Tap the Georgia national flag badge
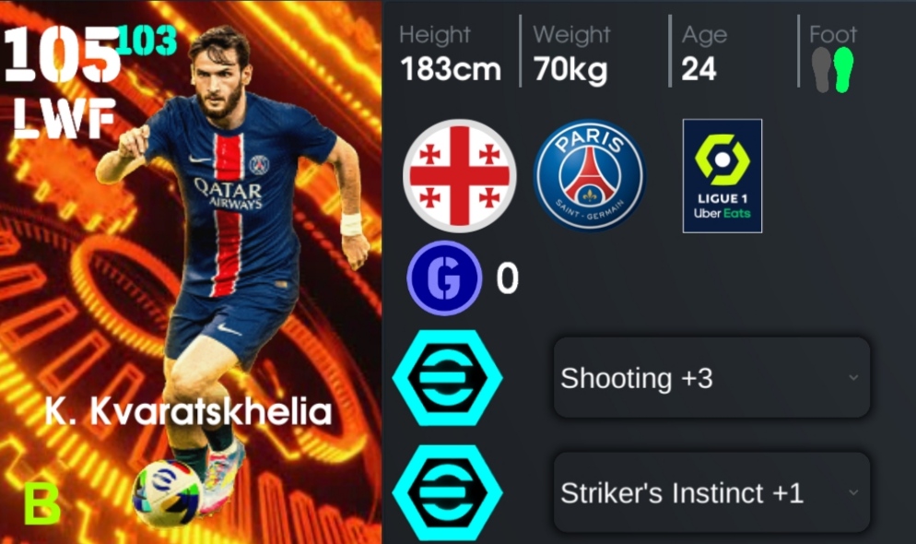916x544 pixels. pyautogui.click(x=459, y=176)
